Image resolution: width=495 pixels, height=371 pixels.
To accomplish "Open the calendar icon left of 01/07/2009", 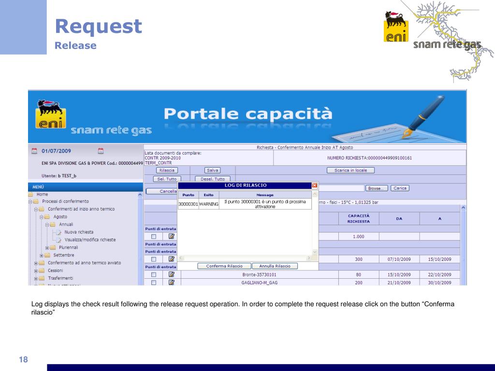I will pos(34,151).
